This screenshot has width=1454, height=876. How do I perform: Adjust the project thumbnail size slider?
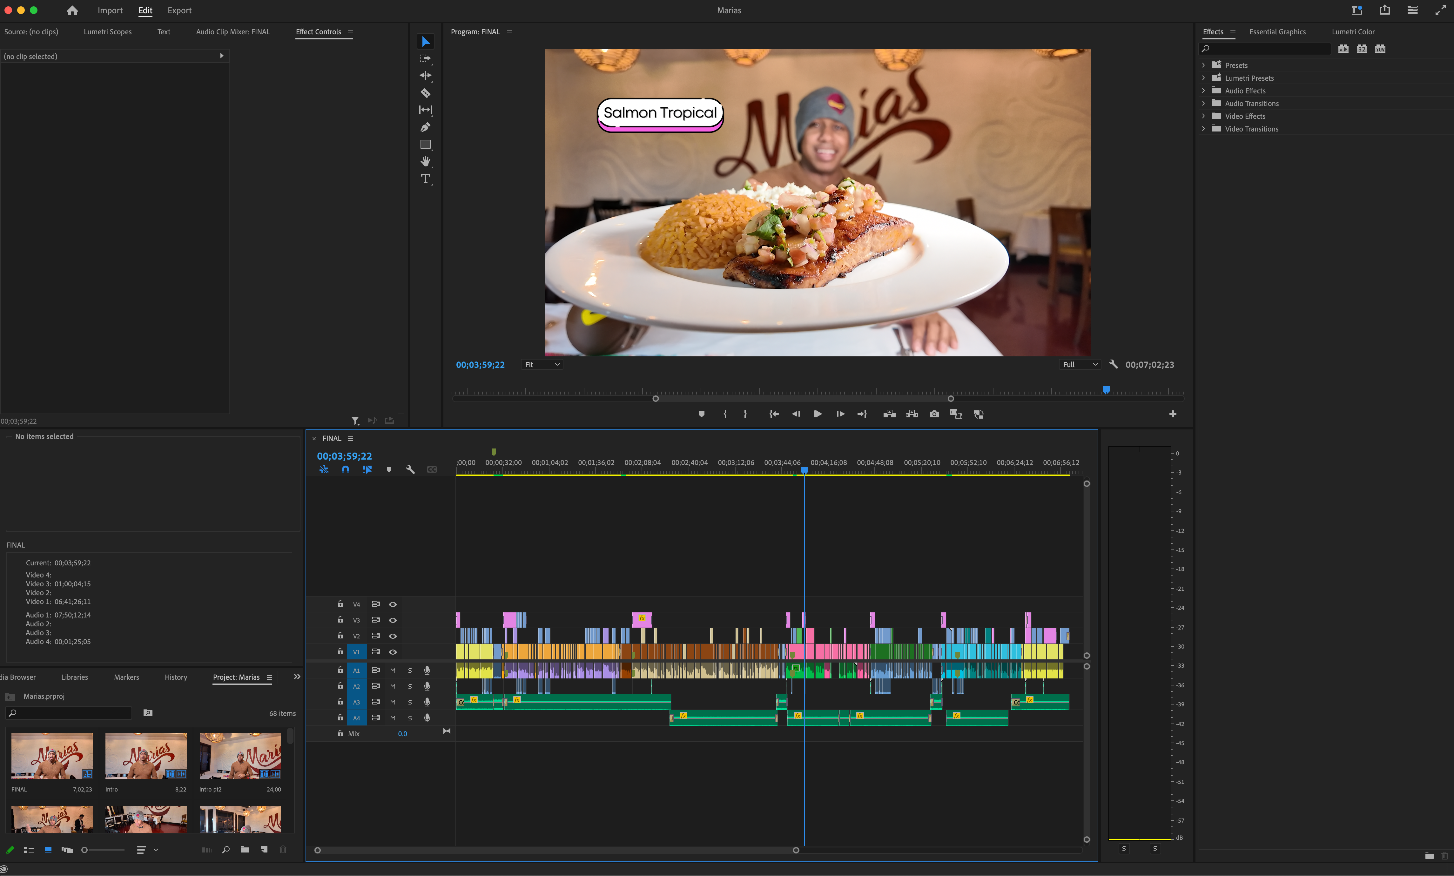[x=85, y=849]
